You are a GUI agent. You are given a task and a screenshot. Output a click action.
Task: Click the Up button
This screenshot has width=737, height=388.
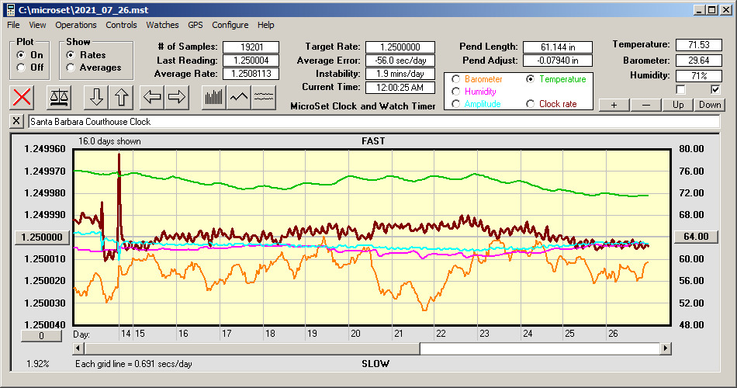click(678, 105)
